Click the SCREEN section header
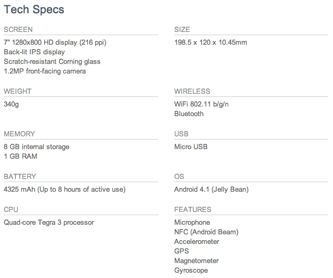333x278 pixels. tap(18, 30)
